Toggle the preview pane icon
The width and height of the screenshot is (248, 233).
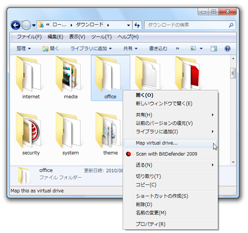[214, 49]
